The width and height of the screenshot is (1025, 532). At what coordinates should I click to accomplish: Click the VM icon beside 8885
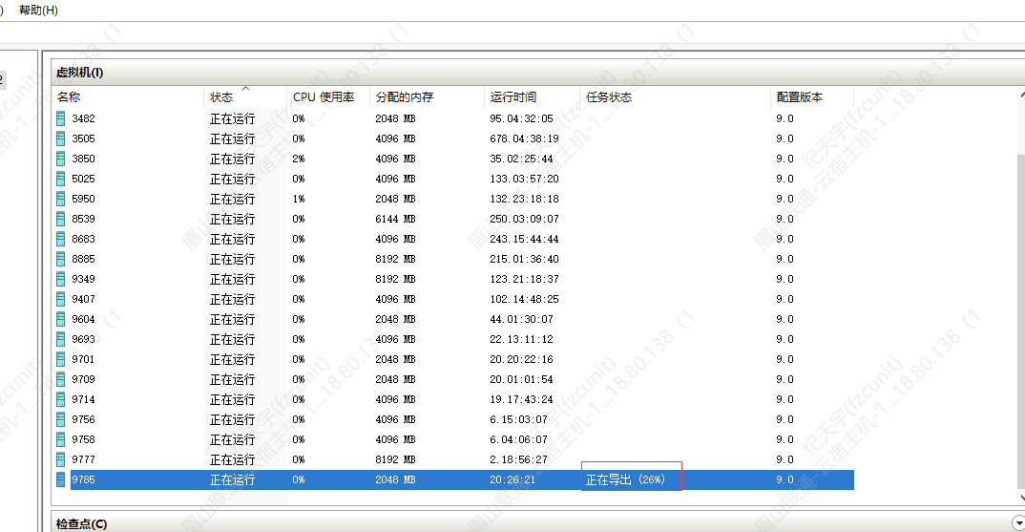(x=61, y=259)
